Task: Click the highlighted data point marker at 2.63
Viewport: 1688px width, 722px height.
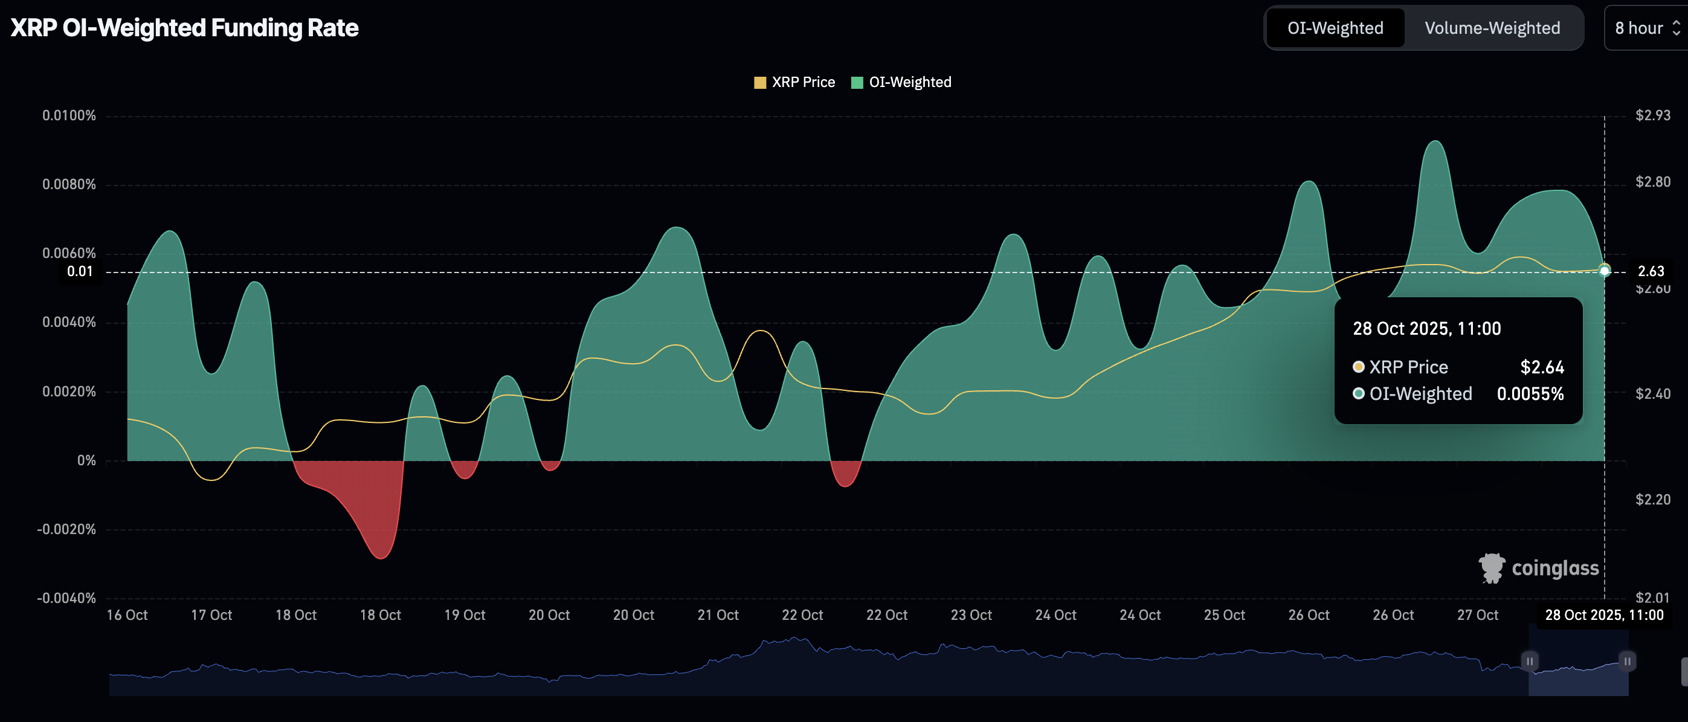Action: pos(1604,271)
